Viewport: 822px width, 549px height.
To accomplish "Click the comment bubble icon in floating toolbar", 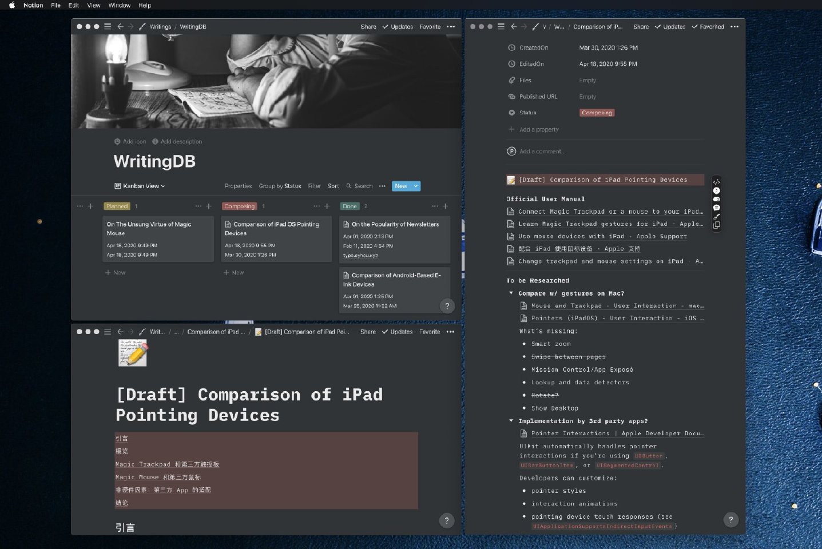I will (716, 208).
